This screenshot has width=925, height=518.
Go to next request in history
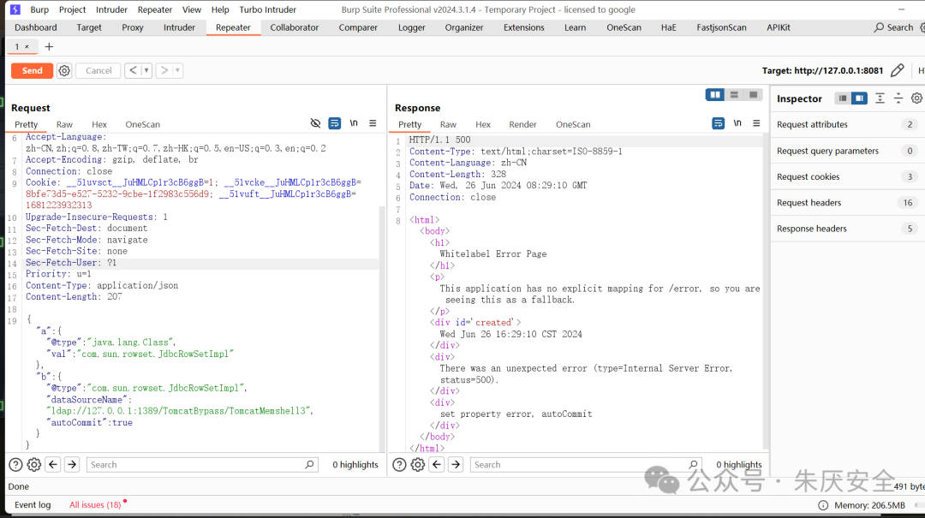coord(164,71)
